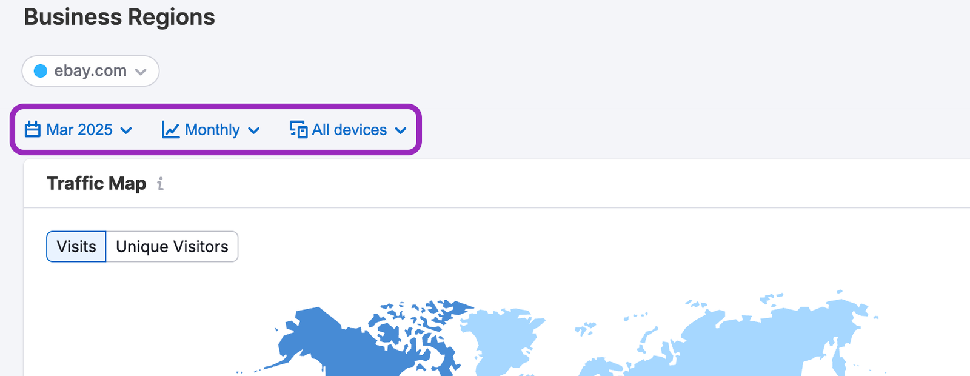Screen dimensions: 970x376
Task: Click the calendar icon beside Mar 2025
Action: [x=33, y=130]
